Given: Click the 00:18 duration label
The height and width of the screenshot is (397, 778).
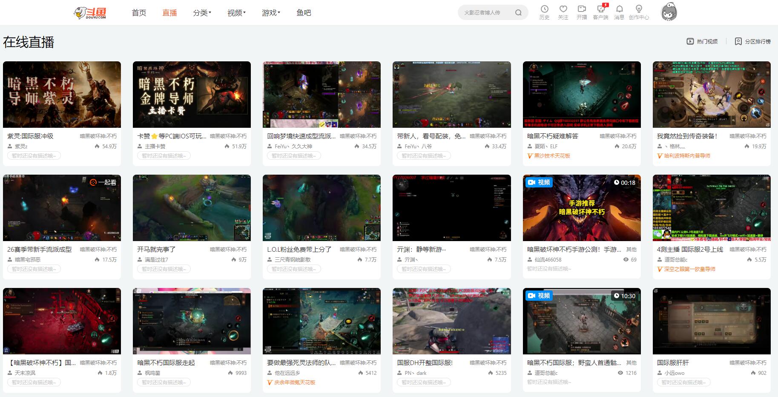Looking at the screenshot, I should coord(625,182).
